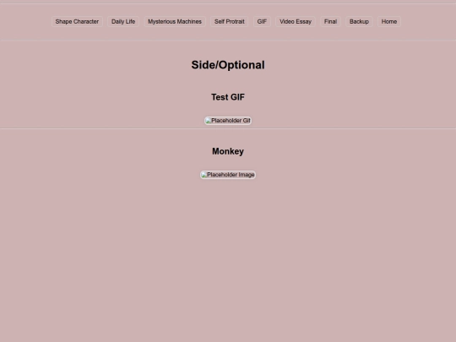Click the broken Placeholder Gif image
This screenshot has width=456, height=342.
coord(228,121)
